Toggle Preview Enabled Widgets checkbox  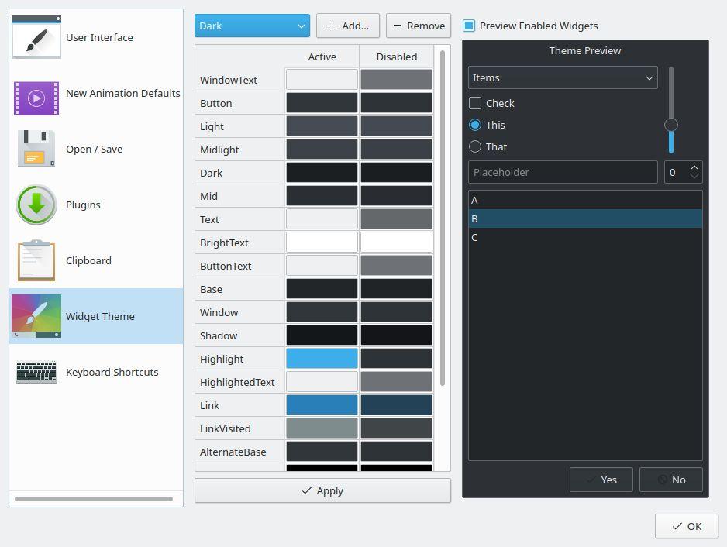click(x=469, y=26)
